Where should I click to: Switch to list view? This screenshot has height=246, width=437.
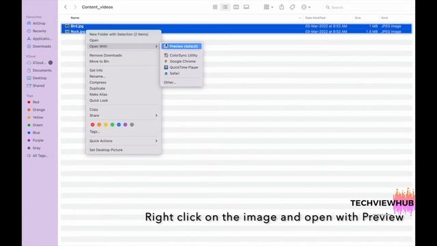[x=225, y=7]
